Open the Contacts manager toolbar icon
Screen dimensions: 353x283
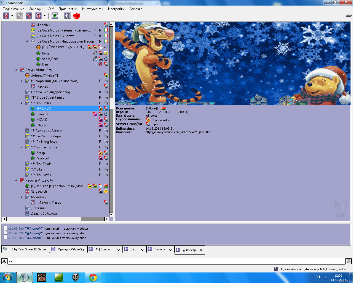point(67,16)
